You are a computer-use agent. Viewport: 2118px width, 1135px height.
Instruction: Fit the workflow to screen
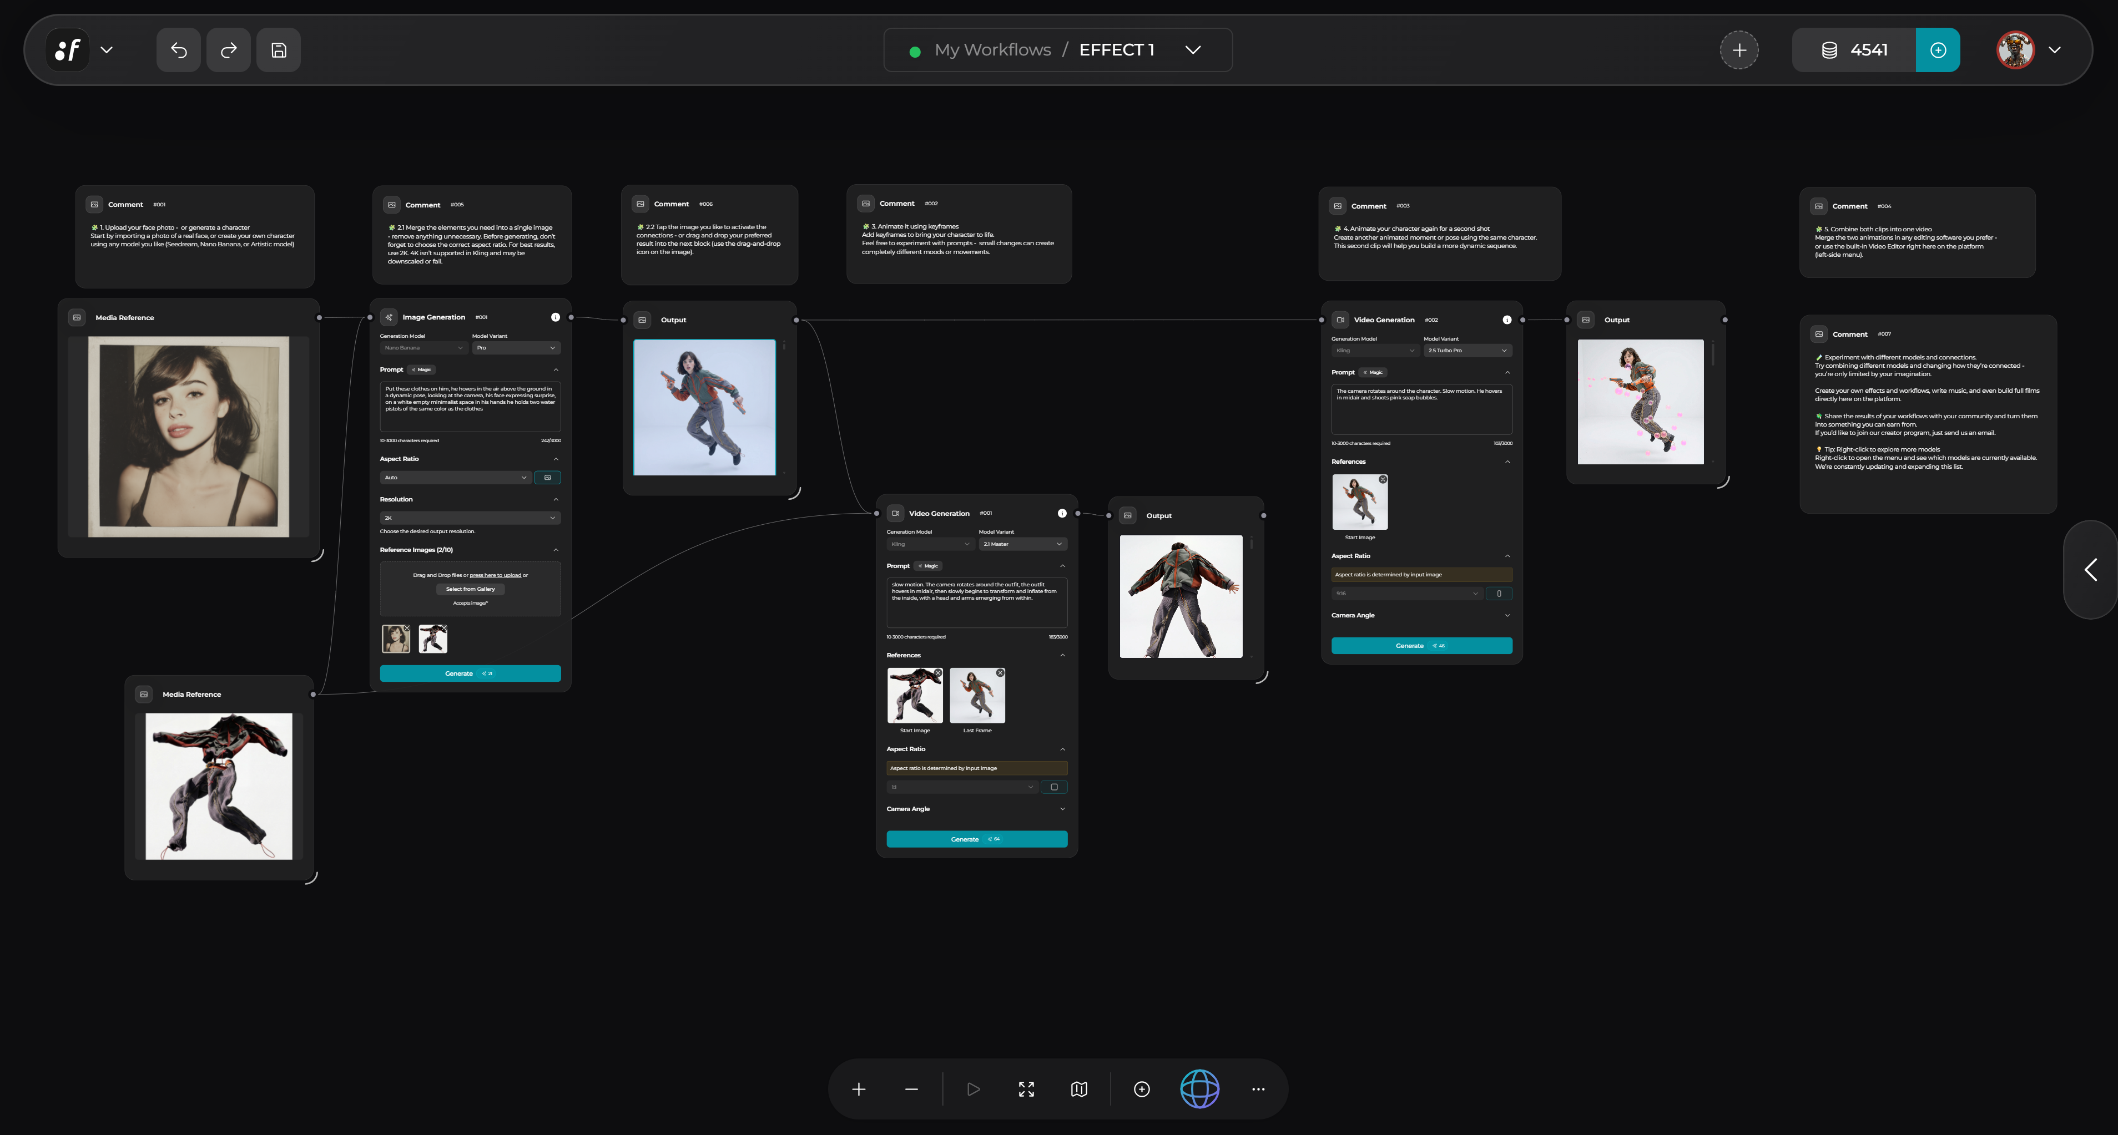tap(1025, 1089)
